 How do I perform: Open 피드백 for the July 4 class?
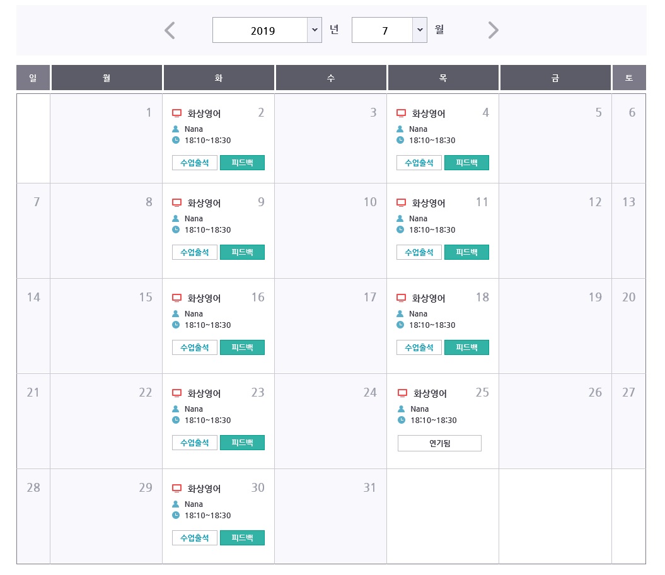[x=466, y=163]
